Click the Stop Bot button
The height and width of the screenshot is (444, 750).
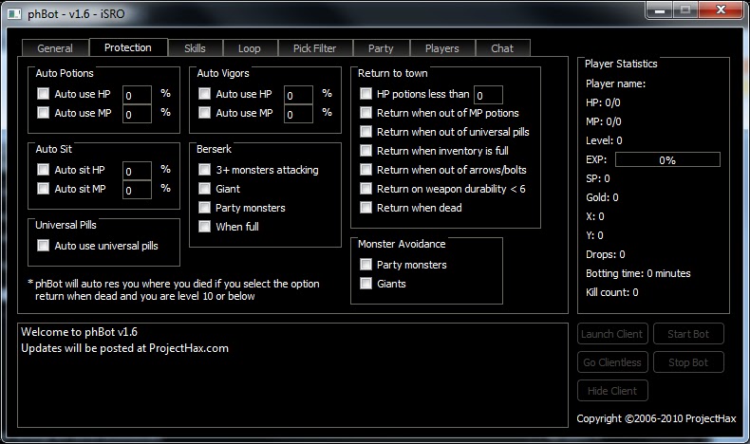689,362
